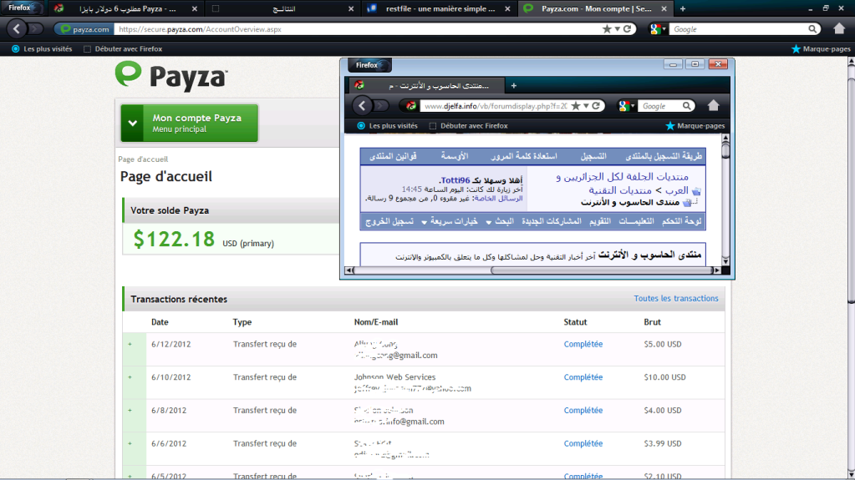Click the forward arrow in the main browser toolbar
Screen dimensions: 855x480
tap(35, 29)
